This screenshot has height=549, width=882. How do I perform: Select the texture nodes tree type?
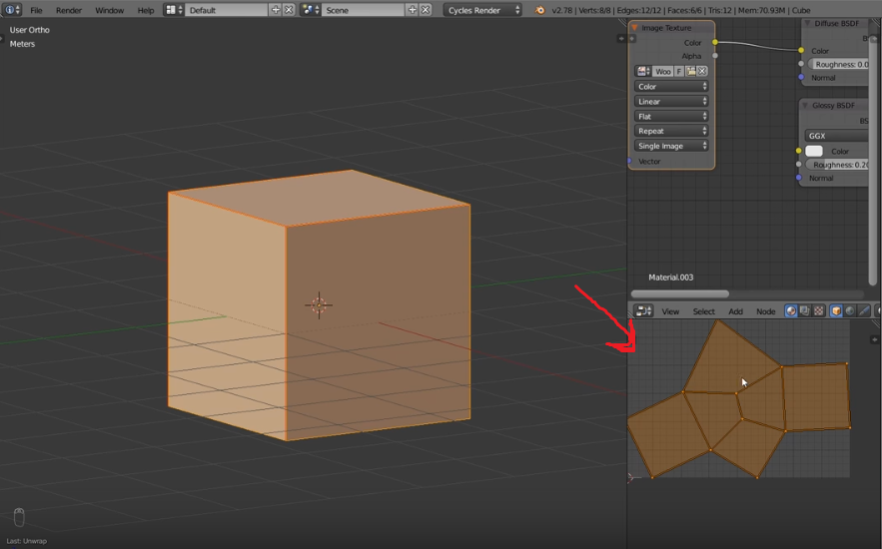pyautogui.click(x=818, y=310)
